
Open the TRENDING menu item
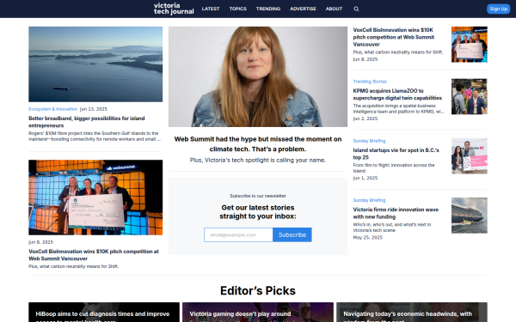pyautogui.click(x=268, y=9)
